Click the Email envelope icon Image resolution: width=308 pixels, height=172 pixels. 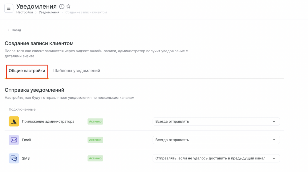click(x=14, y=140)
